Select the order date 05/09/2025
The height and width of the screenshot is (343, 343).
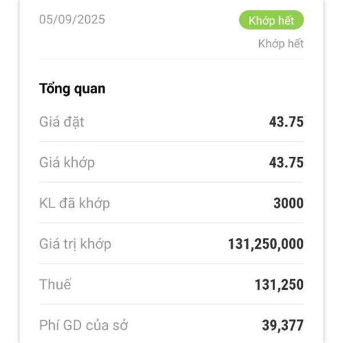(72, 19)
